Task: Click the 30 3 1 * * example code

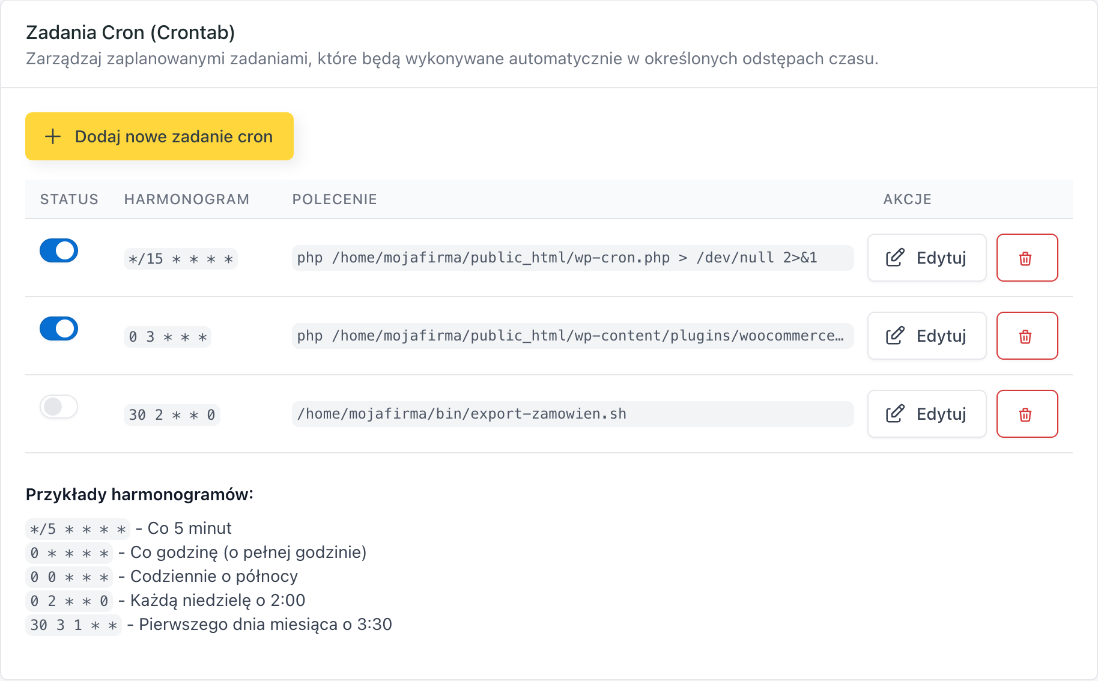Action: [73, 625]
